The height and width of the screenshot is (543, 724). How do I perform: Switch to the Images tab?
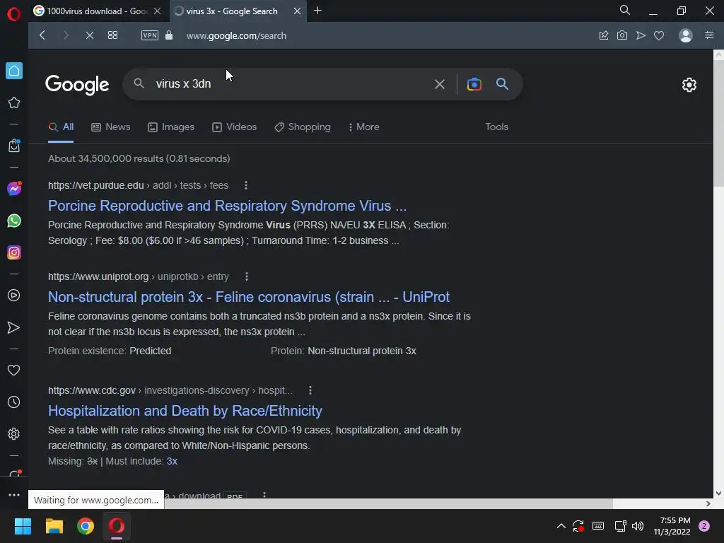point(171,127)
